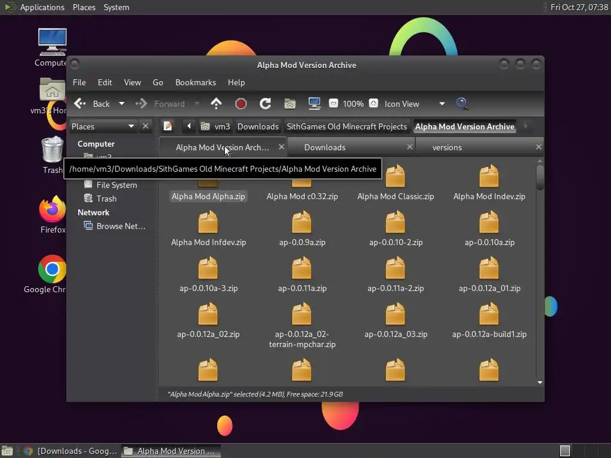Open the Bookmarks menu
Image resolution: width=611 pixels, height=458 pixels.
[x=196, y=82]
